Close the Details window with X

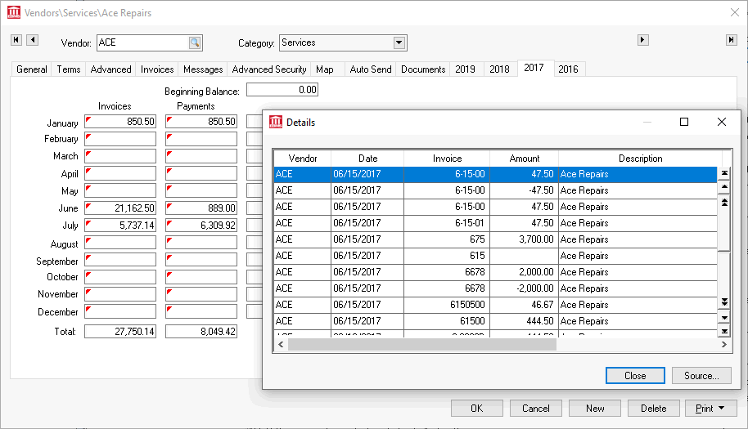[722, 123]
